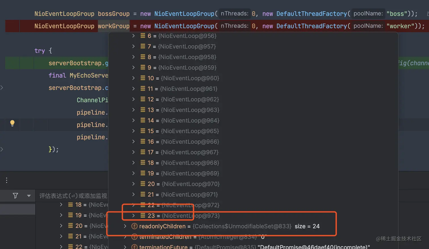
Task: Click the element icon of row 20 in the variables panel
Action: (x=70, y=226)
